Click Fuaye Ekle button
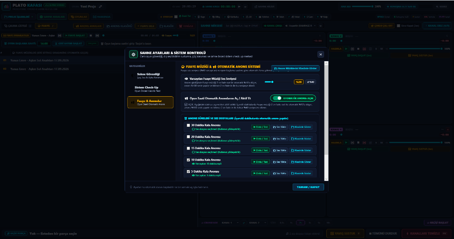The height and width of the screenshot is (239, 454). coord(145,26)
